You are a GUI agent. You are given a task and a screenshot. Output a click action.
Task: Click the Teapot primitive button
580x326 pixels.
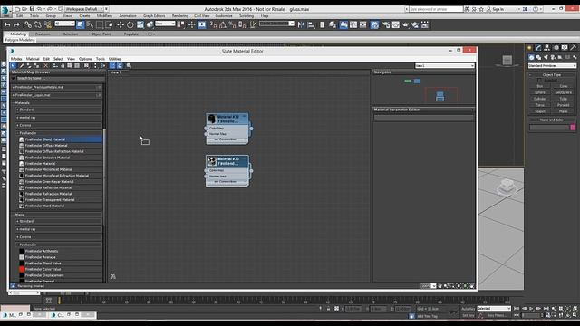point(540,111)
